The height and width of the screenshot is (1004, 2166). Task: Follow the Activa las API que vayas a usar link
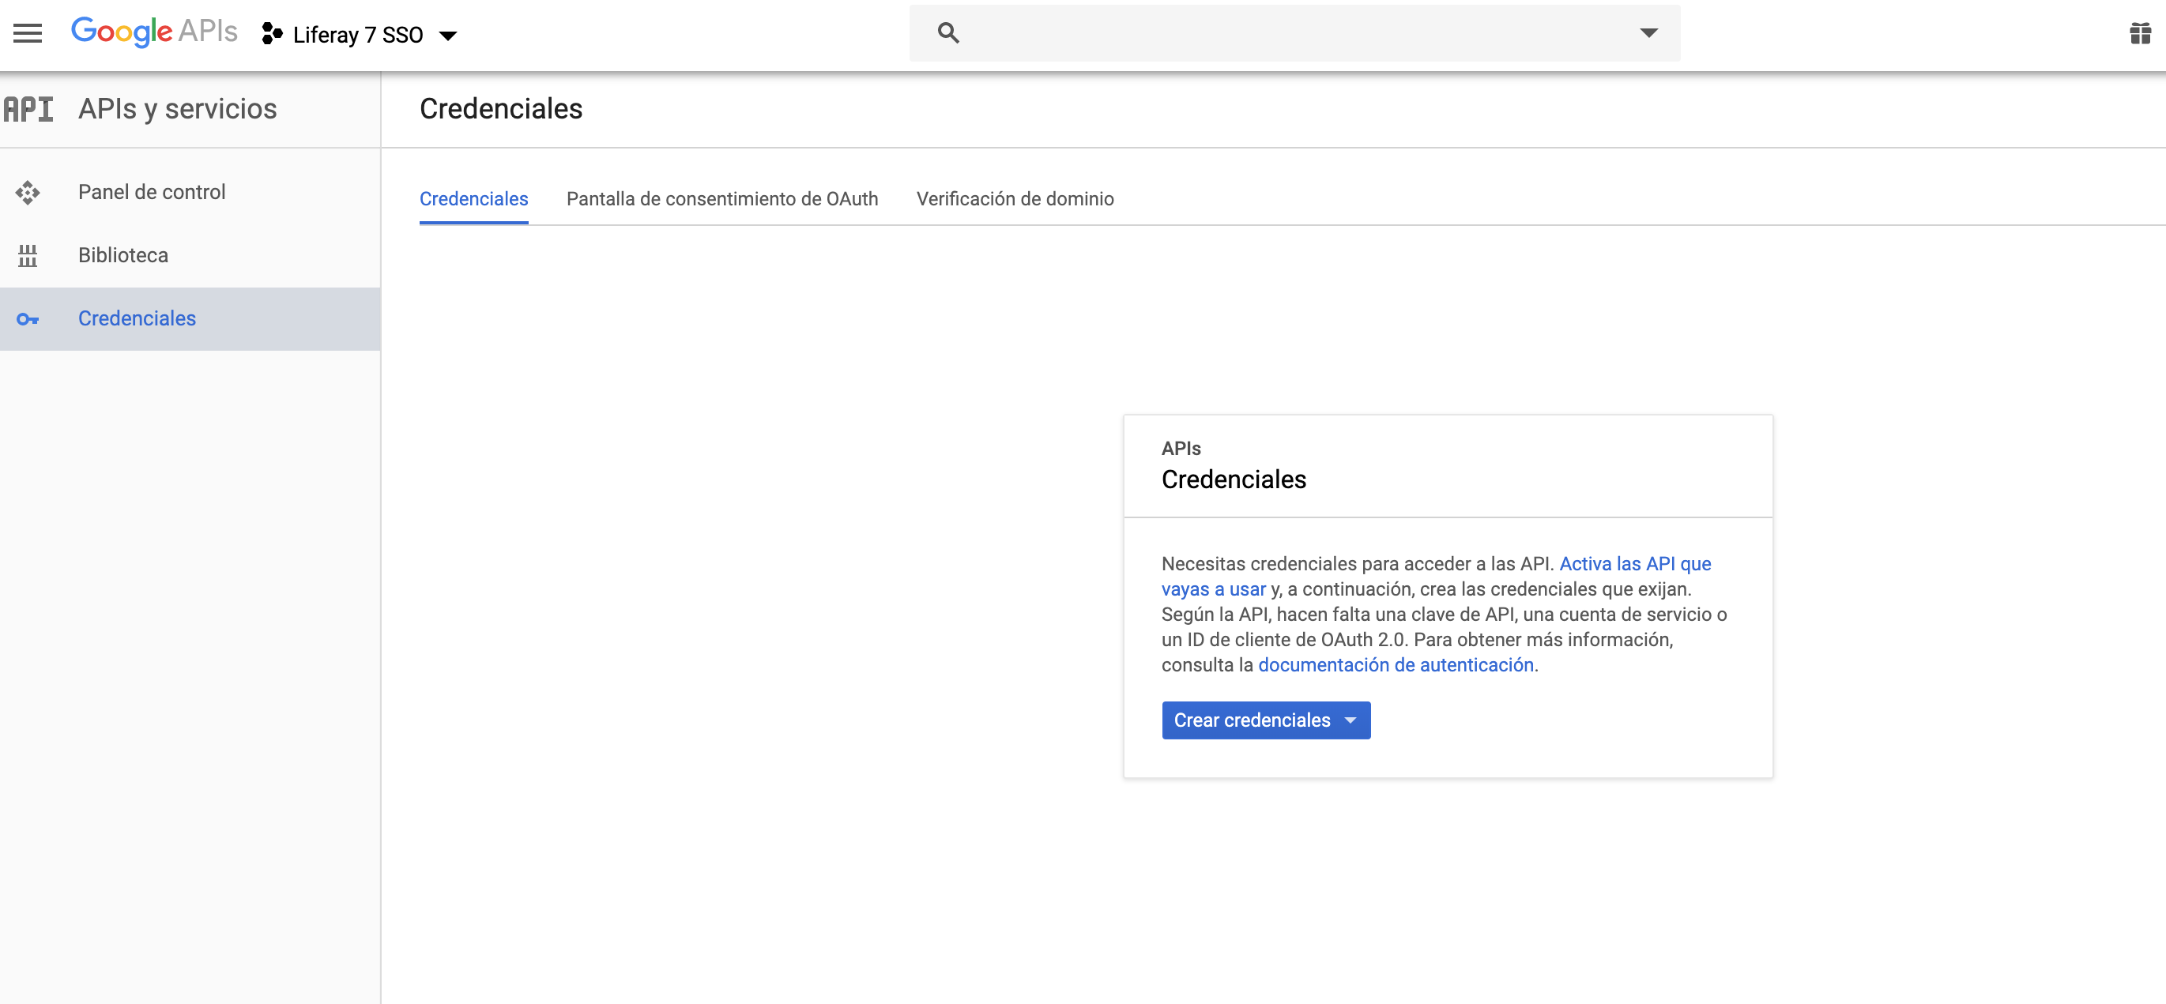1635,563
